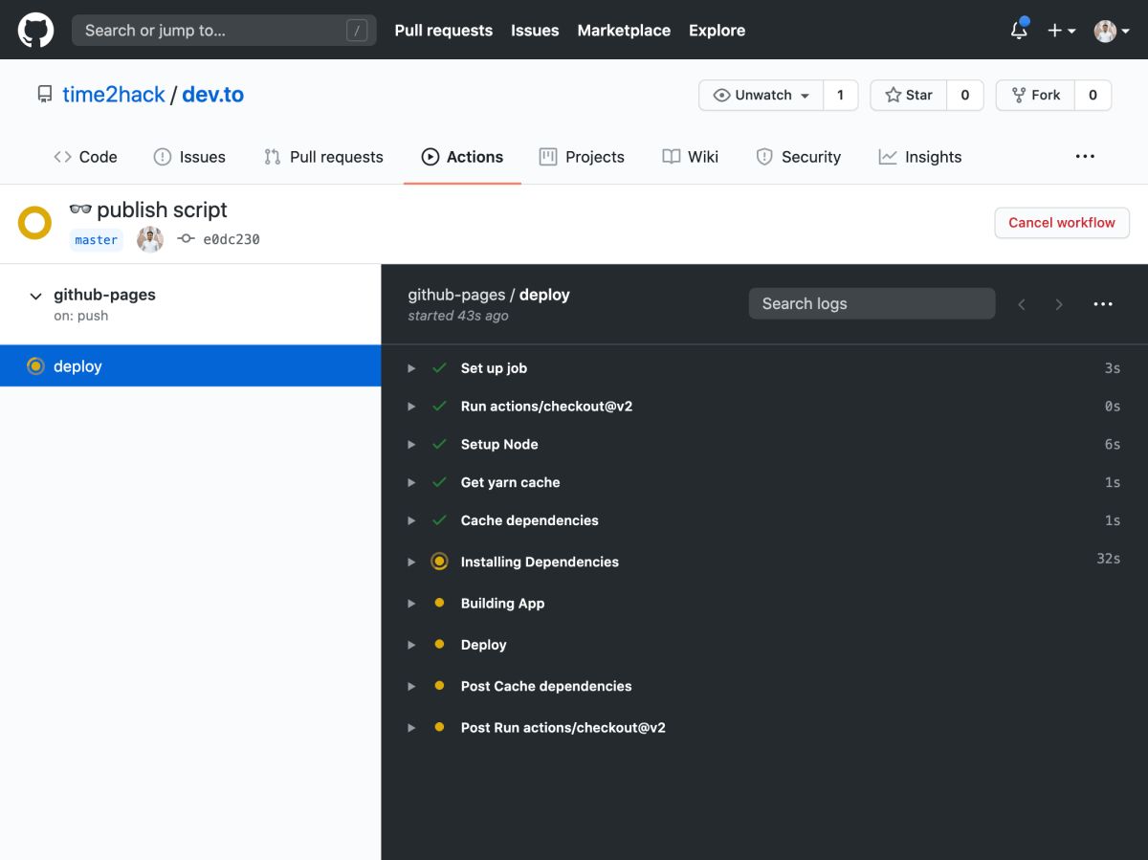Open the commit author avatar

click(150, 239)
